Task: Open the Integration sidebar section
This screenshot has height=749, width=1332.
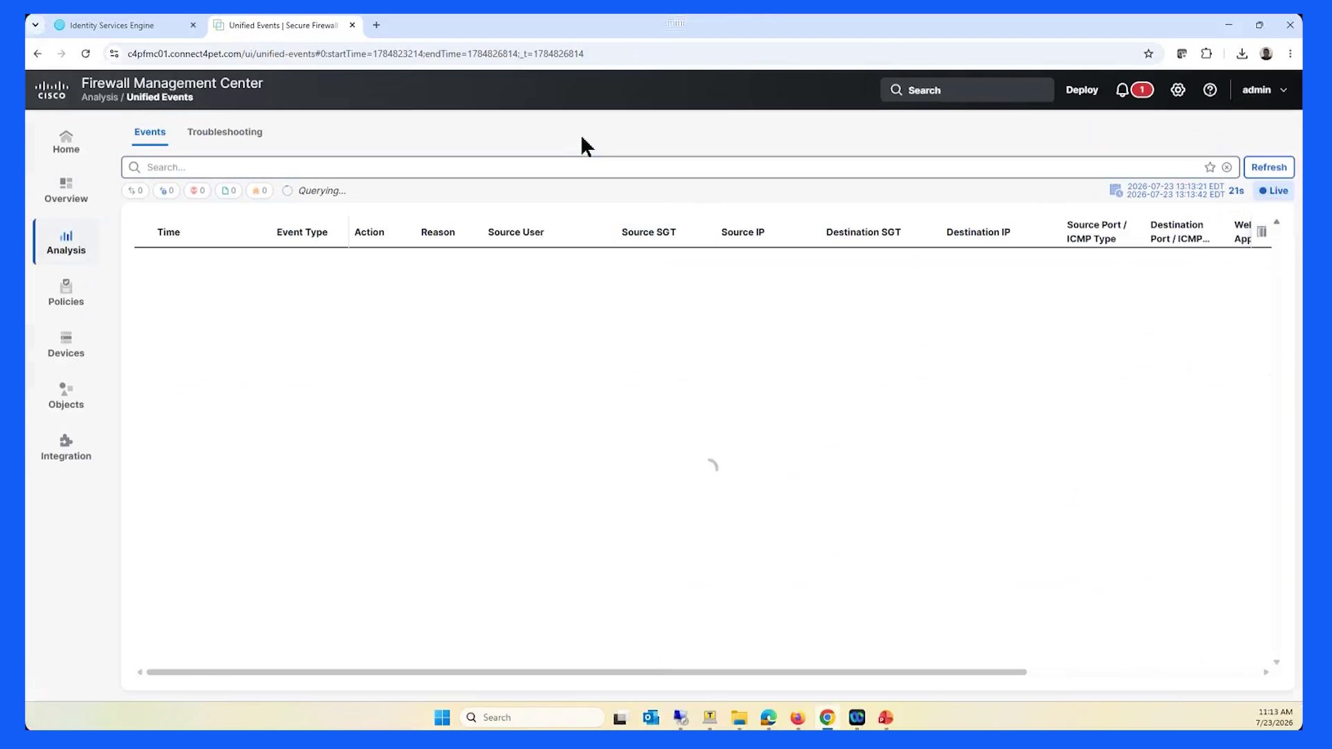Action: coord(66,447)
